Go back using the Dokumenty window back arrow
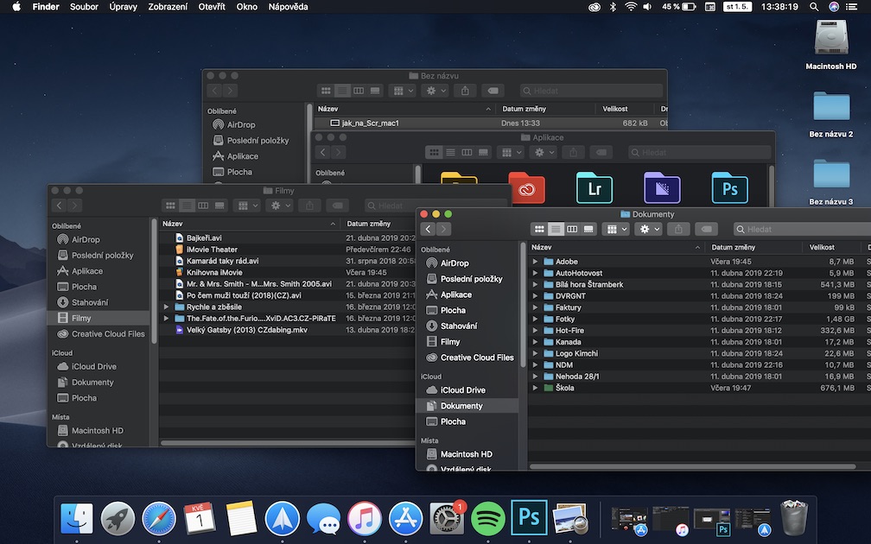The width and height of the screenshot is (871, 544). tap(428, 230)
